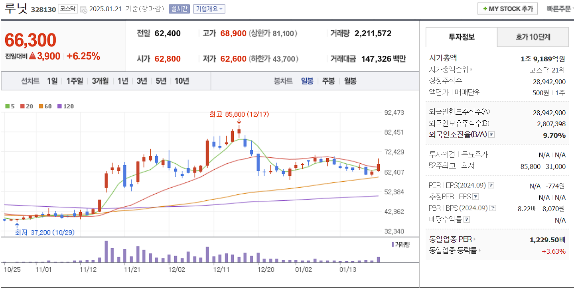
Task: Switch to the 호가 10단계 tab
Action: pos(533,37)
